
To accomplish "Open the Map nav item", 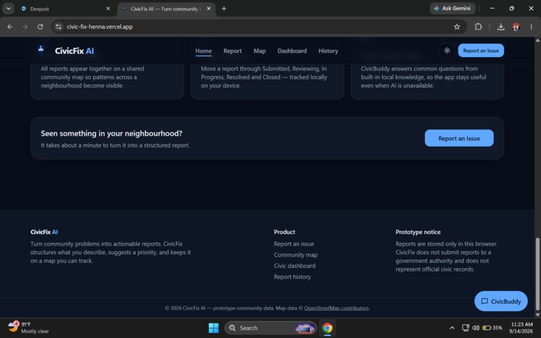I will tap(260, 51).
